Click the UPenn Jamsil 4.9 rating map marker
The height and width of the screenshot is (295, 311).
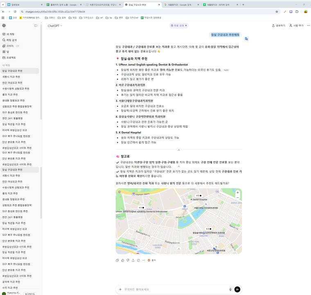pos(142,208)
